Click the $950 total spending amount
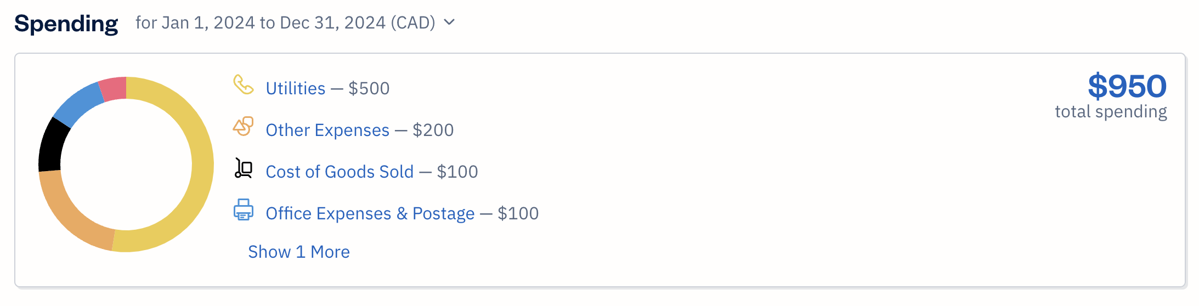 [x=1127, y=86]
